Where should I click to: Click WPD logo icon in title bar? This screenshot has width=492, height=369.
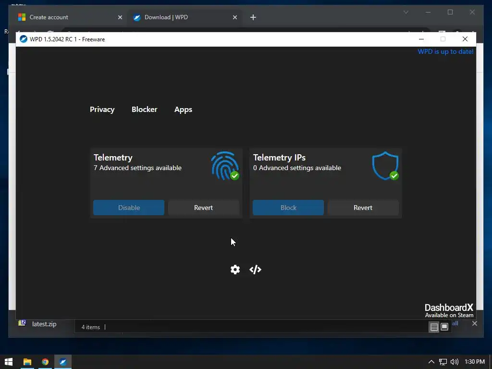coord(24,39)
